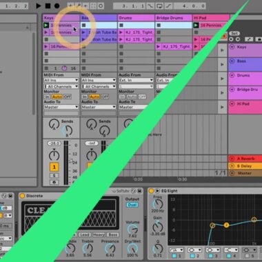Select the Keys track header
This screenshot has height=262, width=262.
tap(61, 18)
